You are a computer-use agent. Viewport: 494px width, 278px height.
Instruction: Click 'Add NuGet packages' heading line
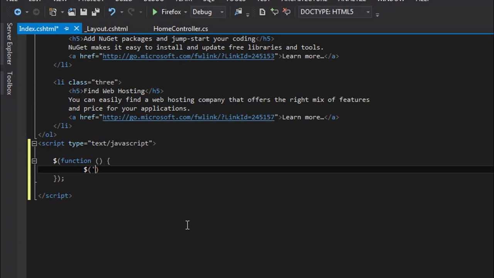coord(171,39)
